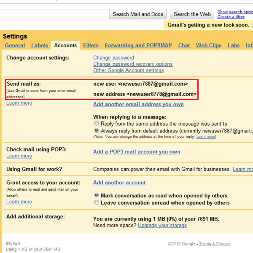This screenshot has width=253, height=253.
Task: Switch to the Labels settings tab
Action: [40, 46]
